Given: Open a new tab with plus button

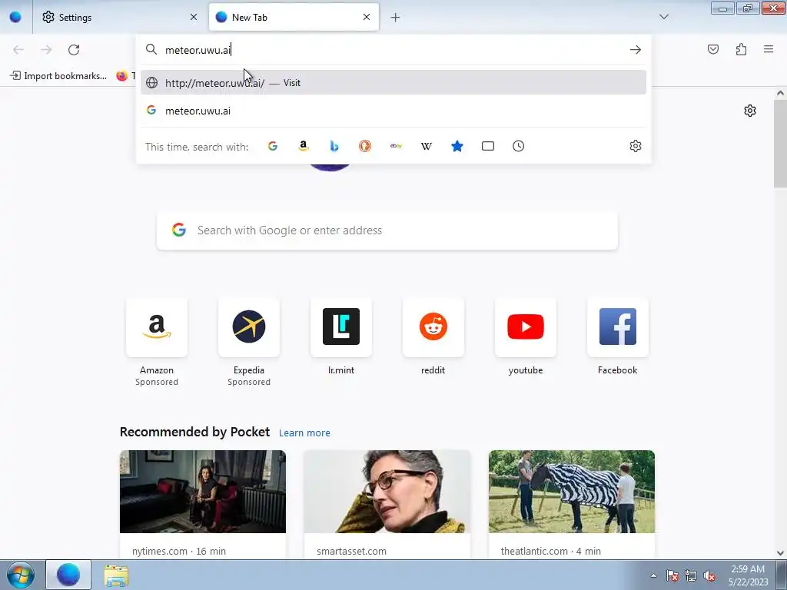Looking at the screenshot, I should (x=396, y=18).
